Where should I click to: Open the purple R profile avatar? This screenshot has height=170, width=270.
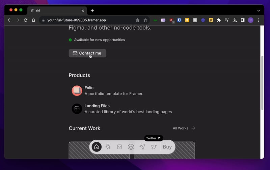click(x=250, y=20)
